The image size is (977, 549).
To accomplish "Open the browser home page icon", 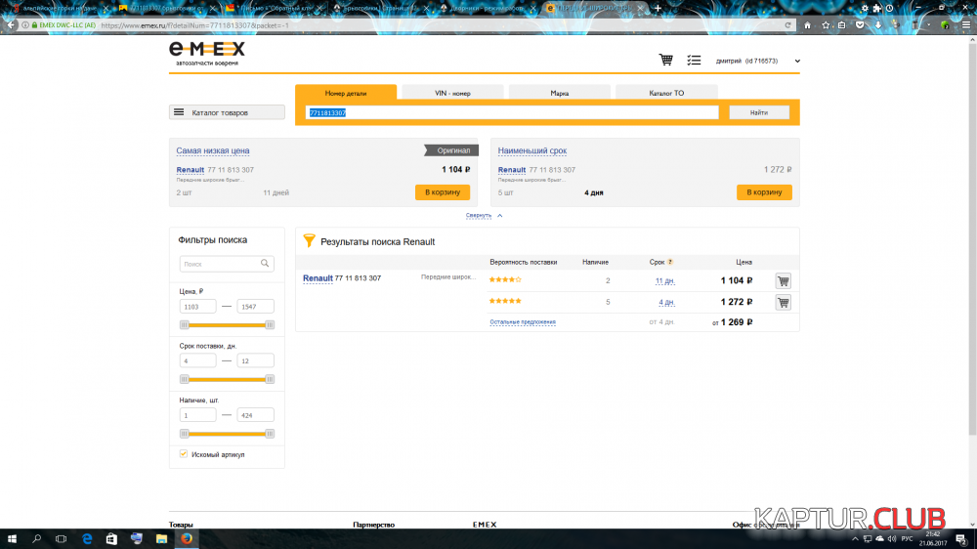I will pyautogui.click(x=808, y=25).
